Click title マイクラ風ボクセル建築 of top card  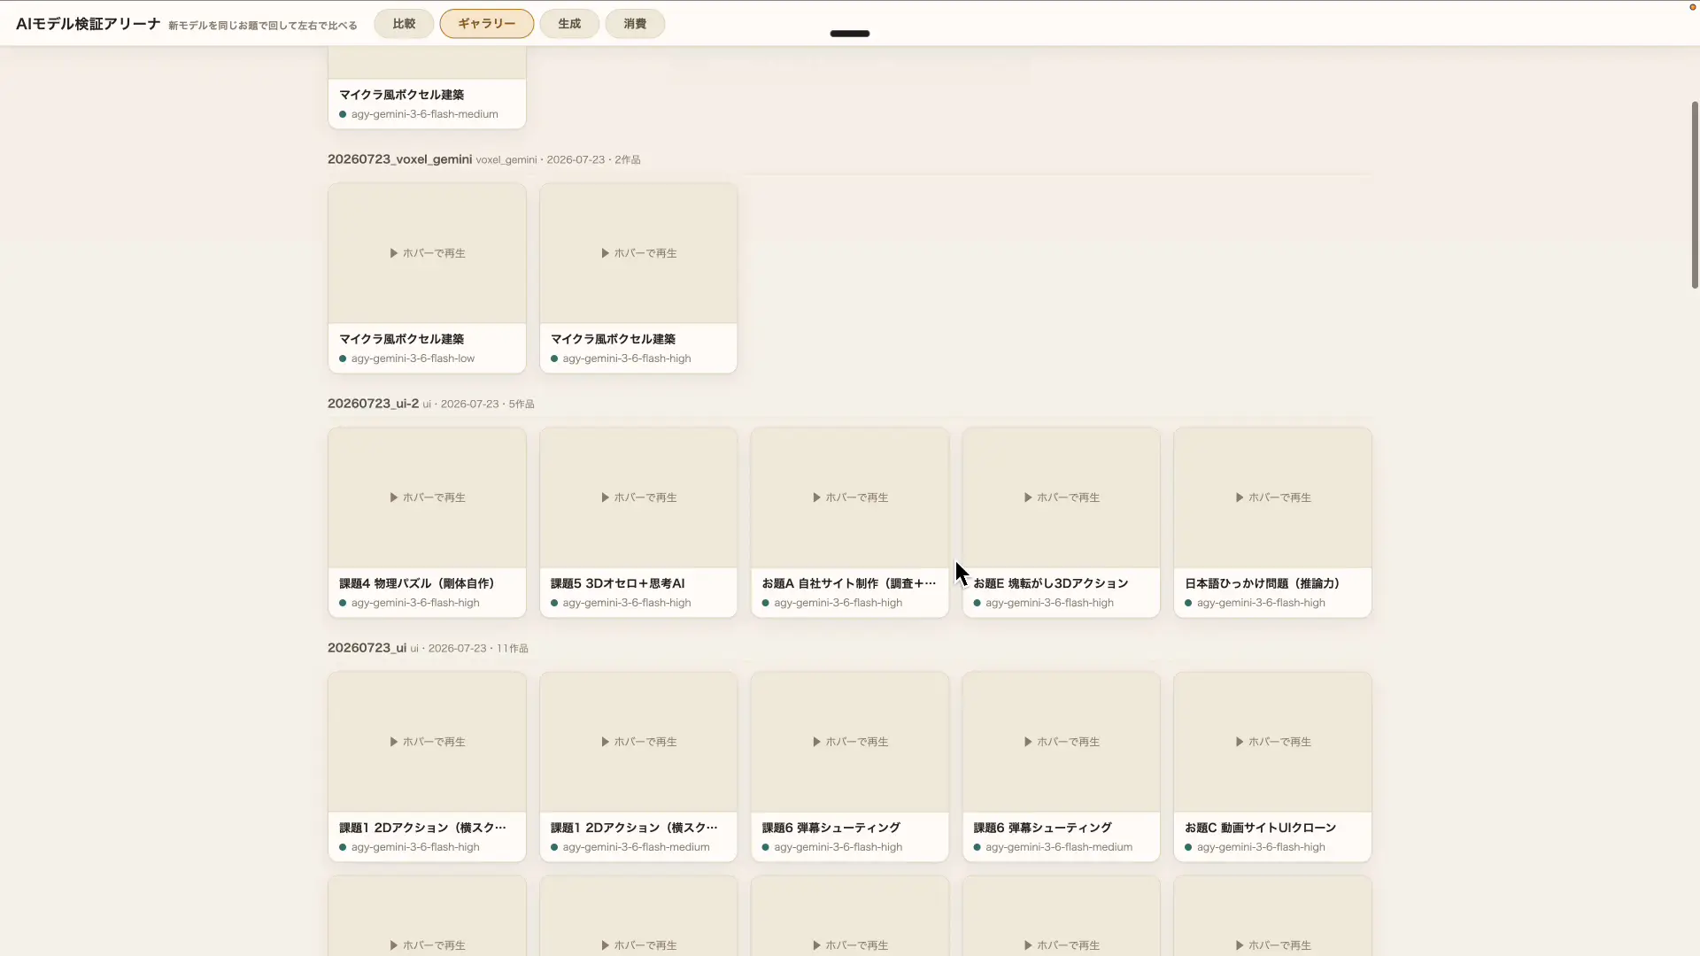(401, 95)
